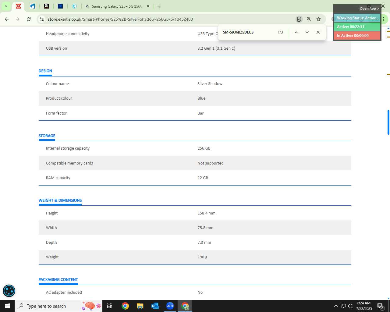The width and height of the screenshot is (390, 312).
Task: Select the Form factor value Bar
Action: pyautogui.click(x=200, y=113)
